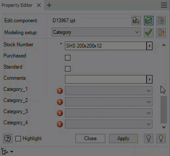
Task: Click the help question mark icon
Action: coord(8,138)
